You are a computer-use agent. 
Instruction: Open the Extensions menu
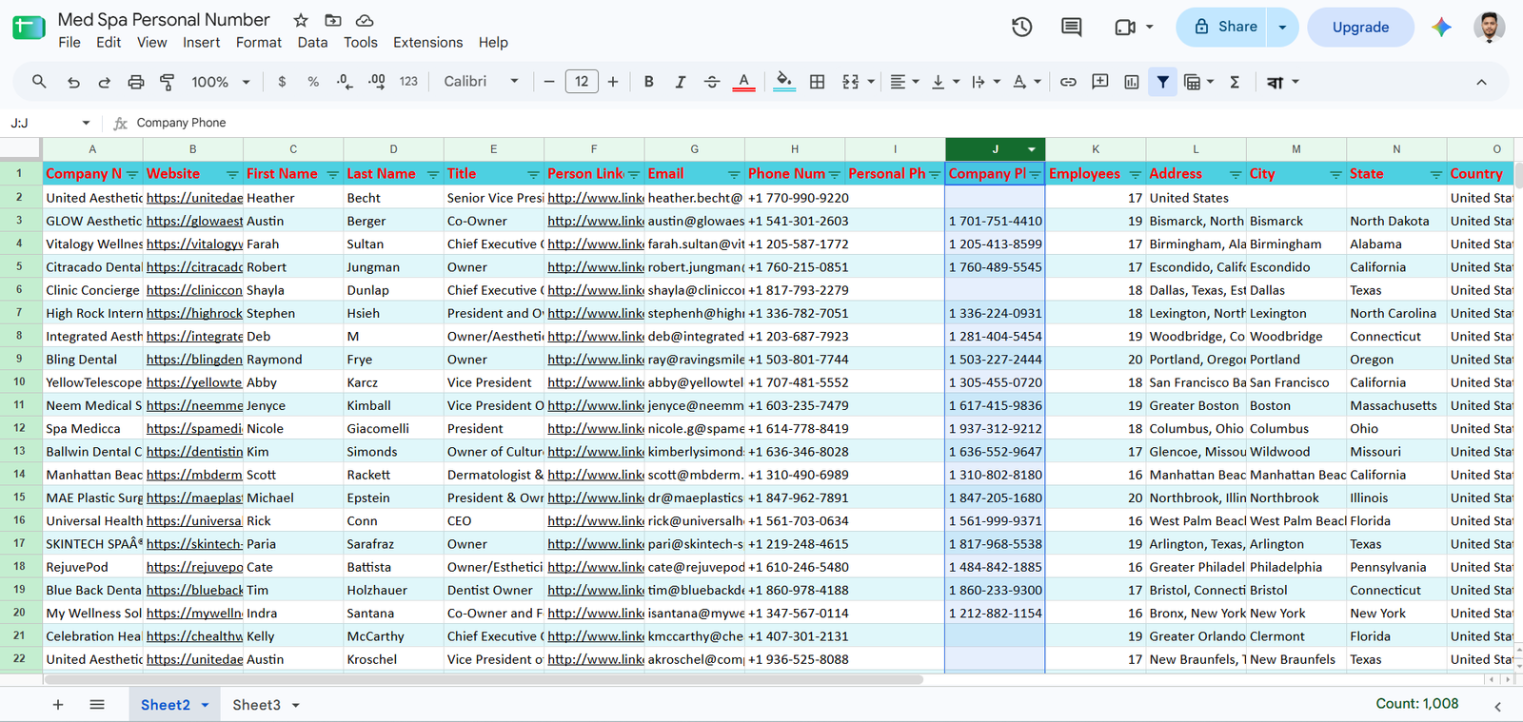[x=428, y=43]
